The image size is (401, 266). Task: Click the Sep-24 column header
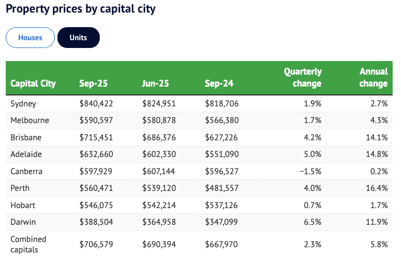point(219,83)
